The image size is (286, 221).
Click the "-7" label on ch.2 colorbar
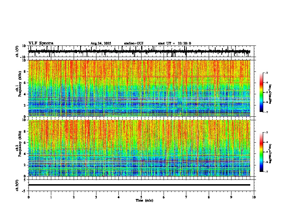click(266, 172)
